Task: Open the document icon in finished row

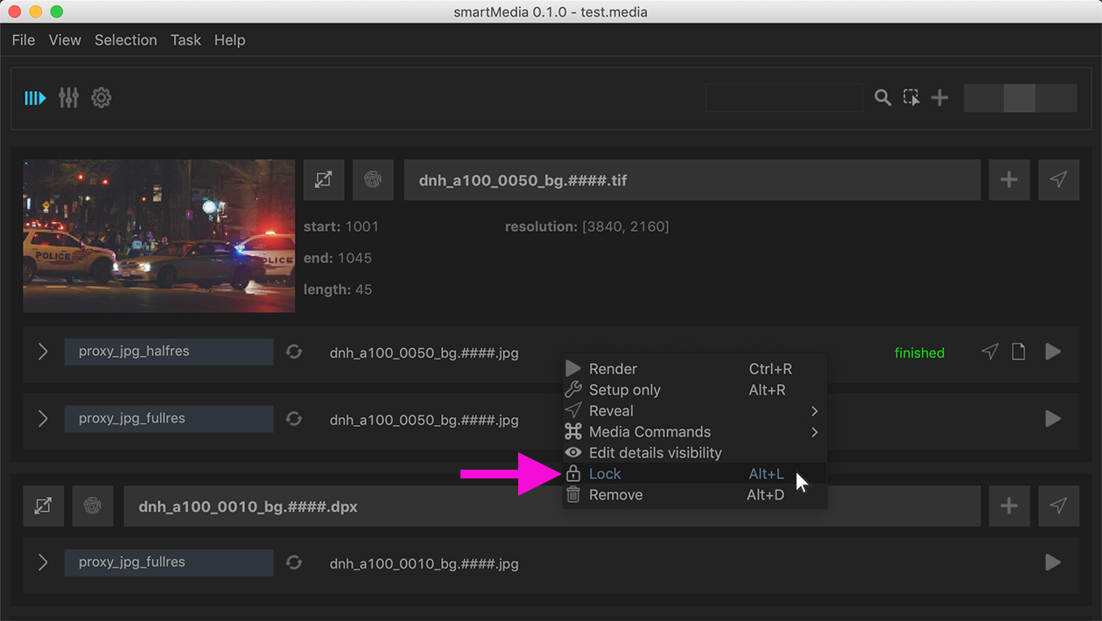Action: tap(1019, 352)
